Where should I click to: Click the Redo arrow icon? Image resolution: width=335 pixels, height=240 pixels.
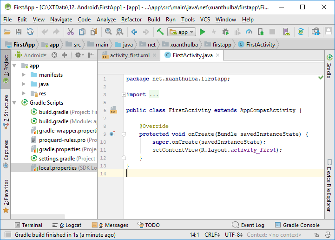pos(56,32)
